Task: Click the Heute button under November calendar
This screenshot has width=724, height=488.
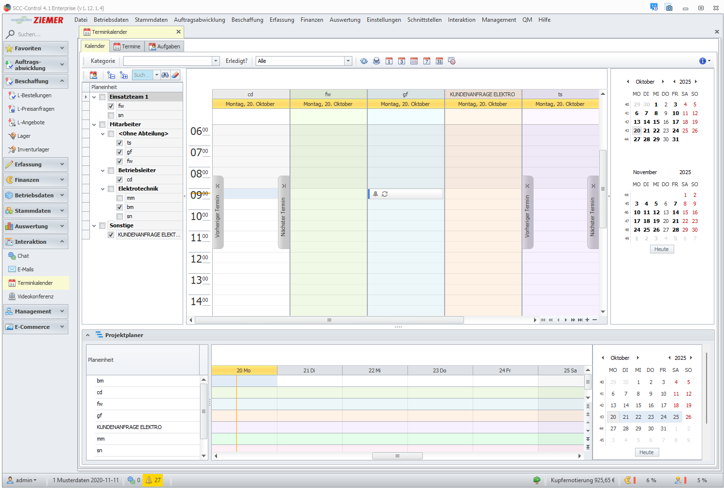Action: coord(661,249)
